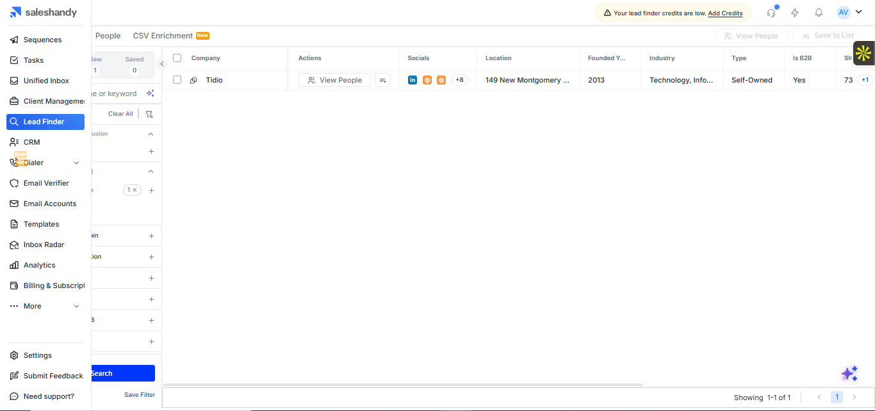Click the lightning bolt icon

(795, 12)
